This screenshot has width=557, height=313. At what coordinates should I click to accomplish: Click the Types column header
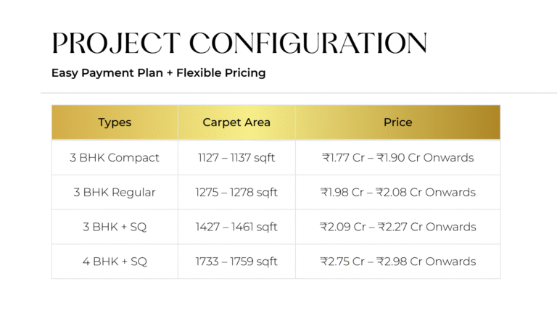pos(115,122)
